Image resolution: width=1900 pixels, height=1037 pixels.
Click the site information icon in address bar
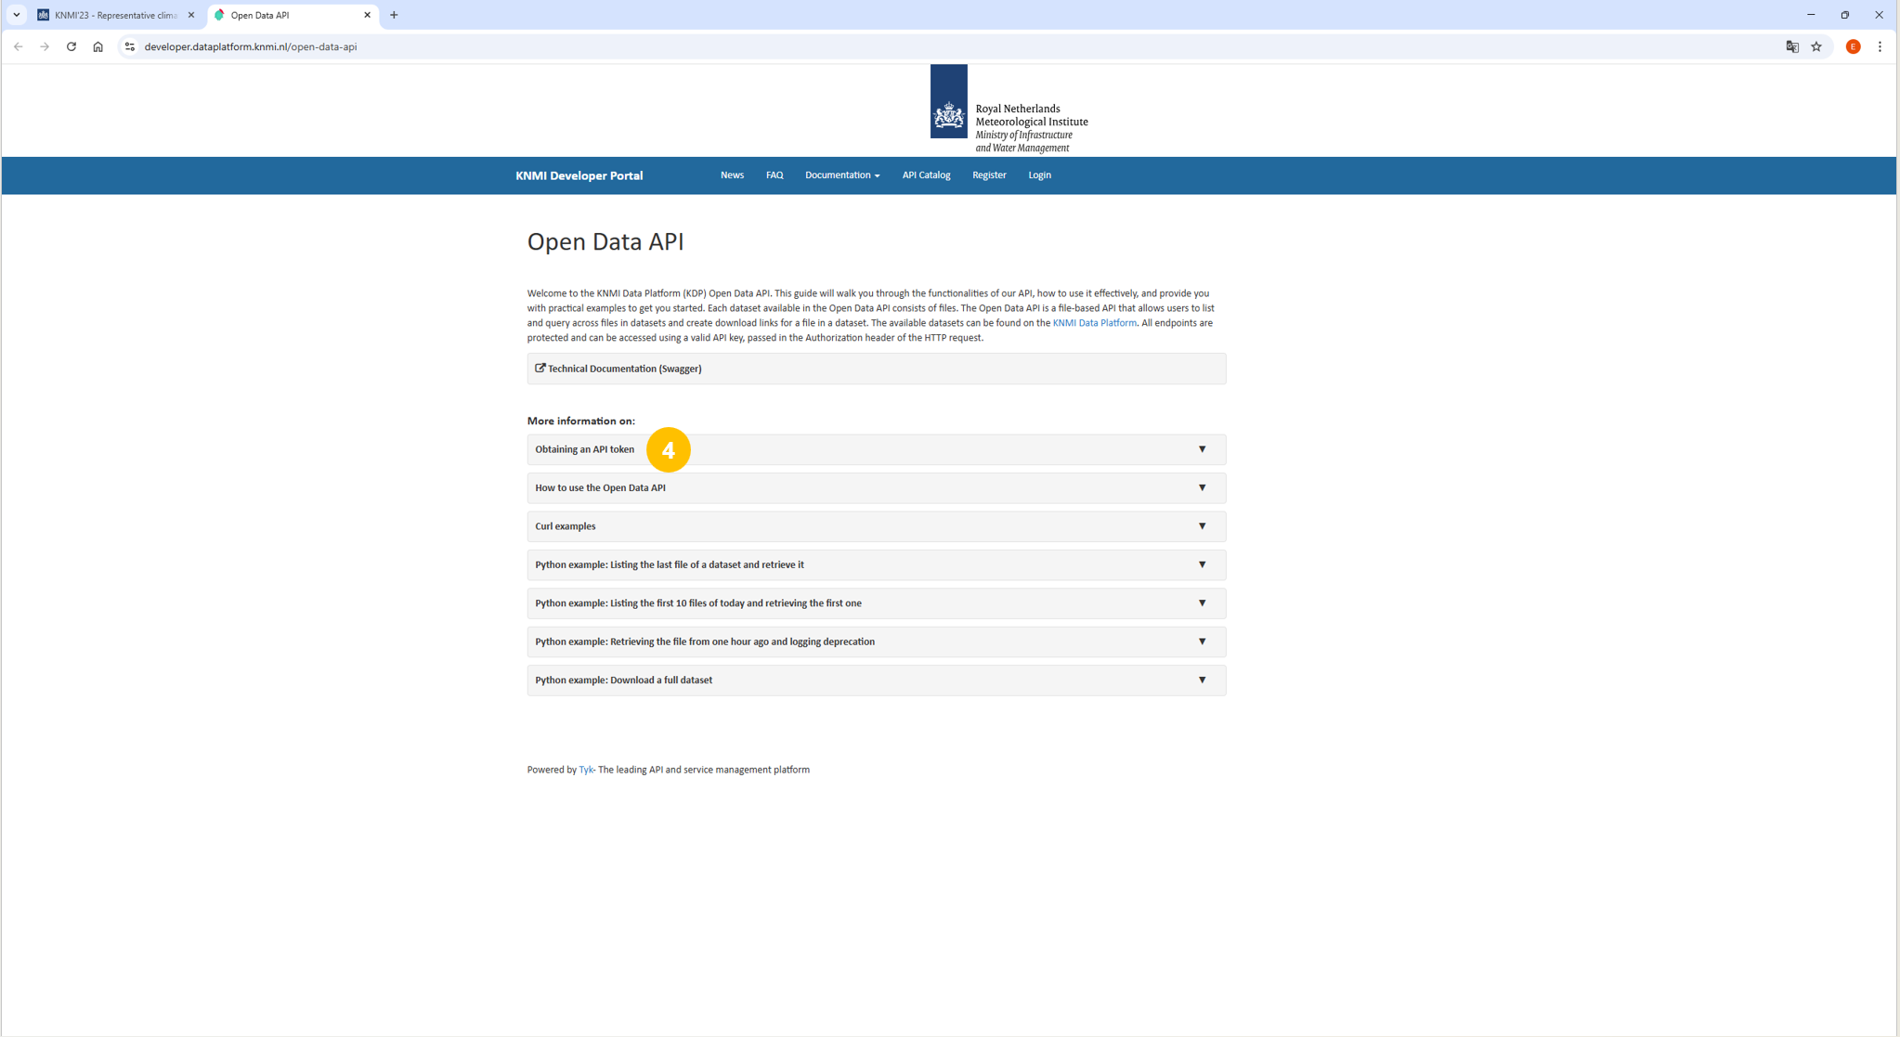[x=130, y=45]
